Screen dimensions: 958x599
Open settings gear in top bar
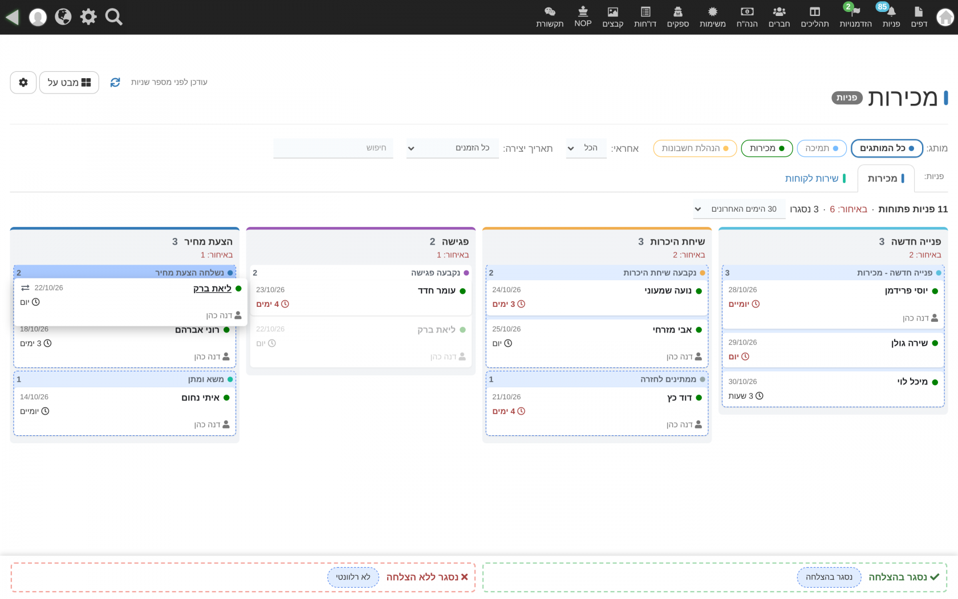pos(88,17)
